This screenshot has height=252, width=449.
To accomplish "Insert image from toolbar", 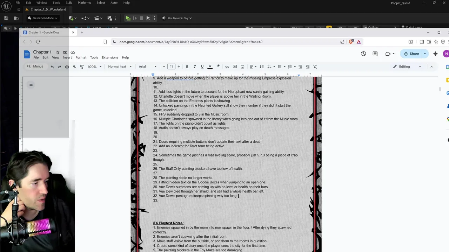I will [x=242, y=66].
